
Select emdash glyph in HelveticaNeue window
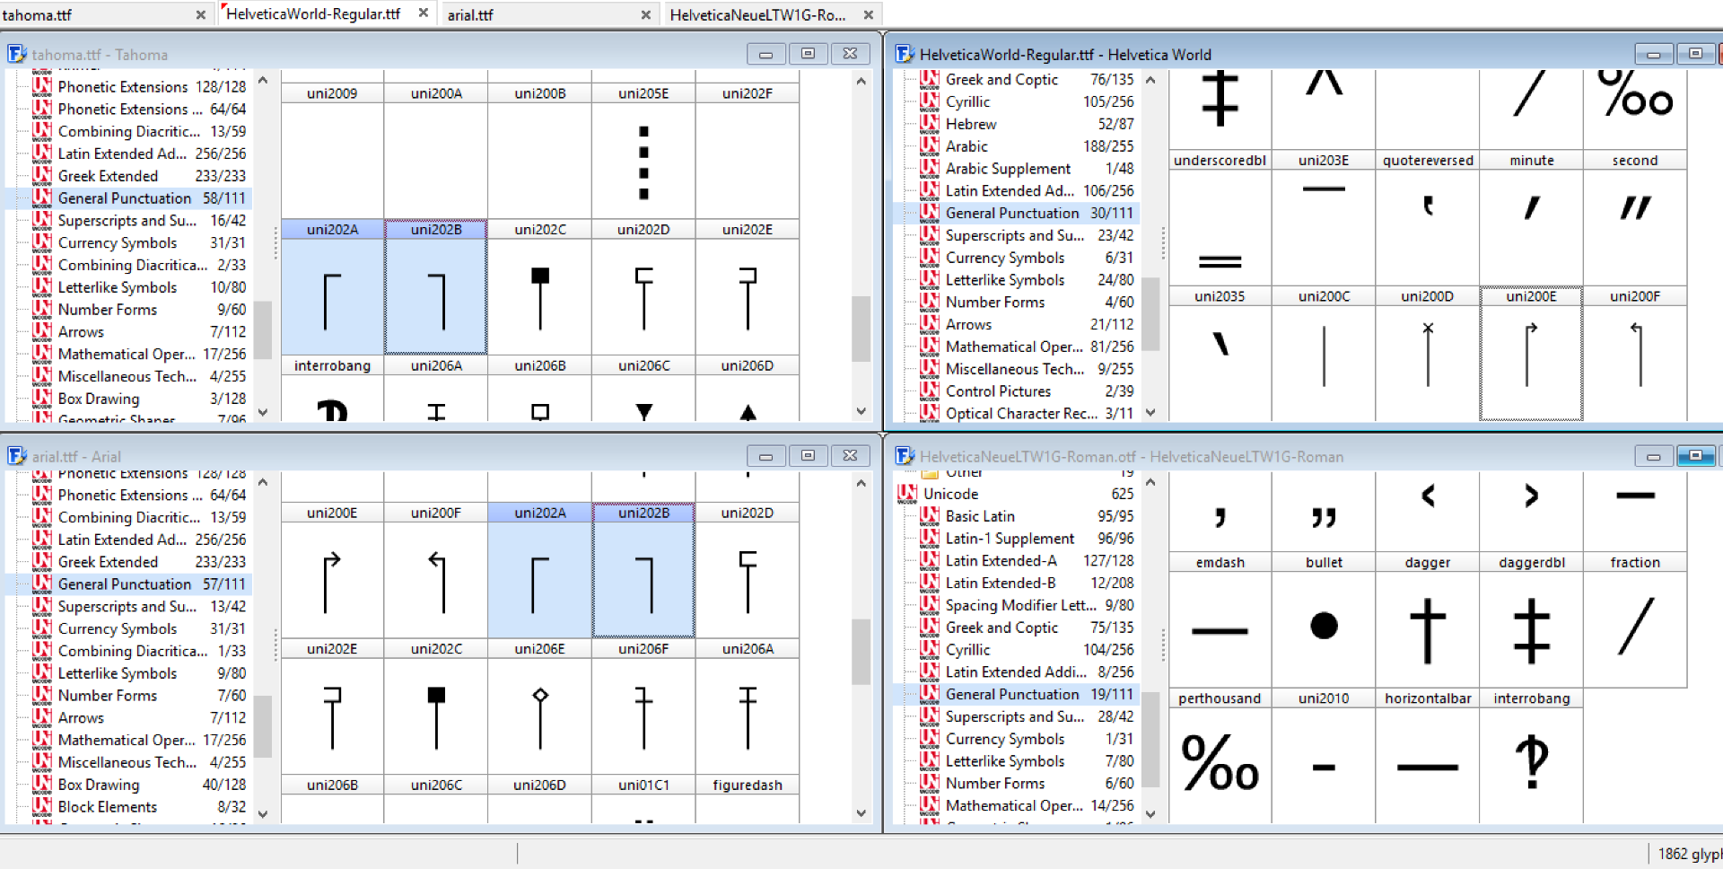(x=1220, y=619)
